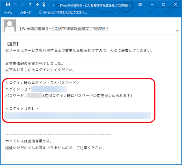182x165 pixels.
Task: Click the blurred パスワード value
Action: click(x=35, y=96)
